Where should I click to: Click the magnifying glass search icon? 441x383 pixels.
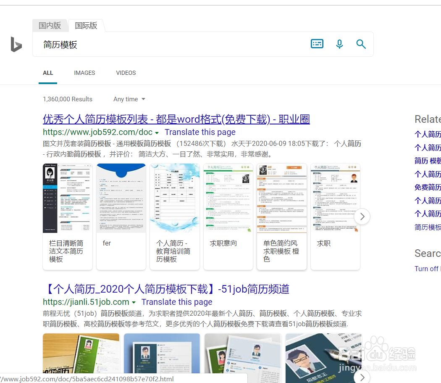pos(361,44)
